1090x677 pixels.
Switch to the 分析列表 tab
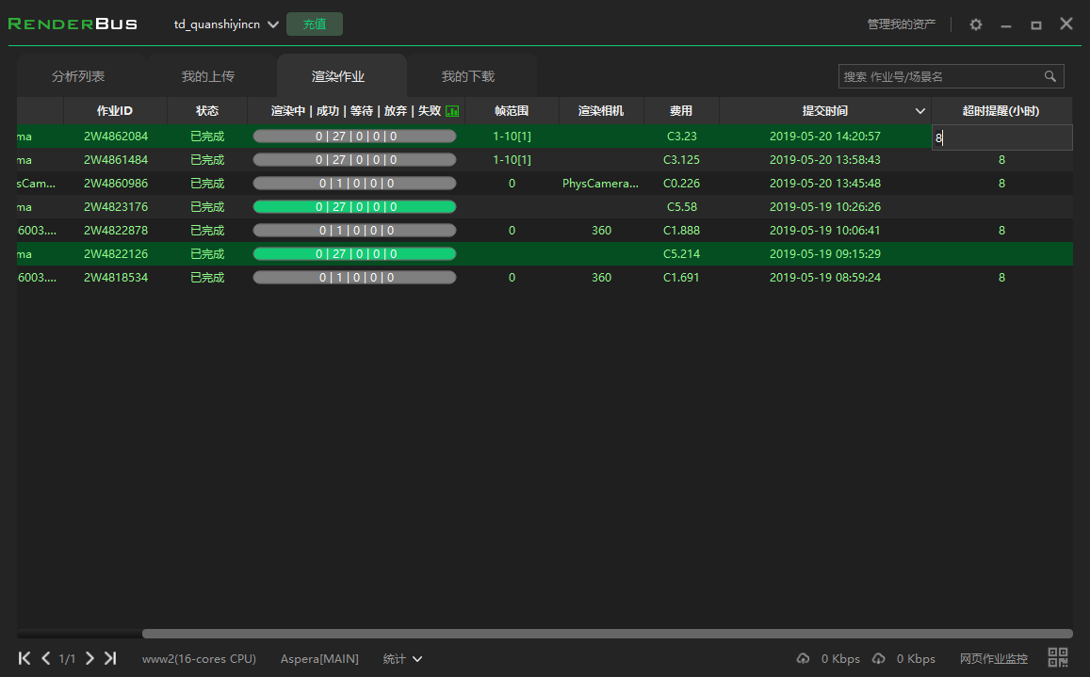(x=78, y=76)
